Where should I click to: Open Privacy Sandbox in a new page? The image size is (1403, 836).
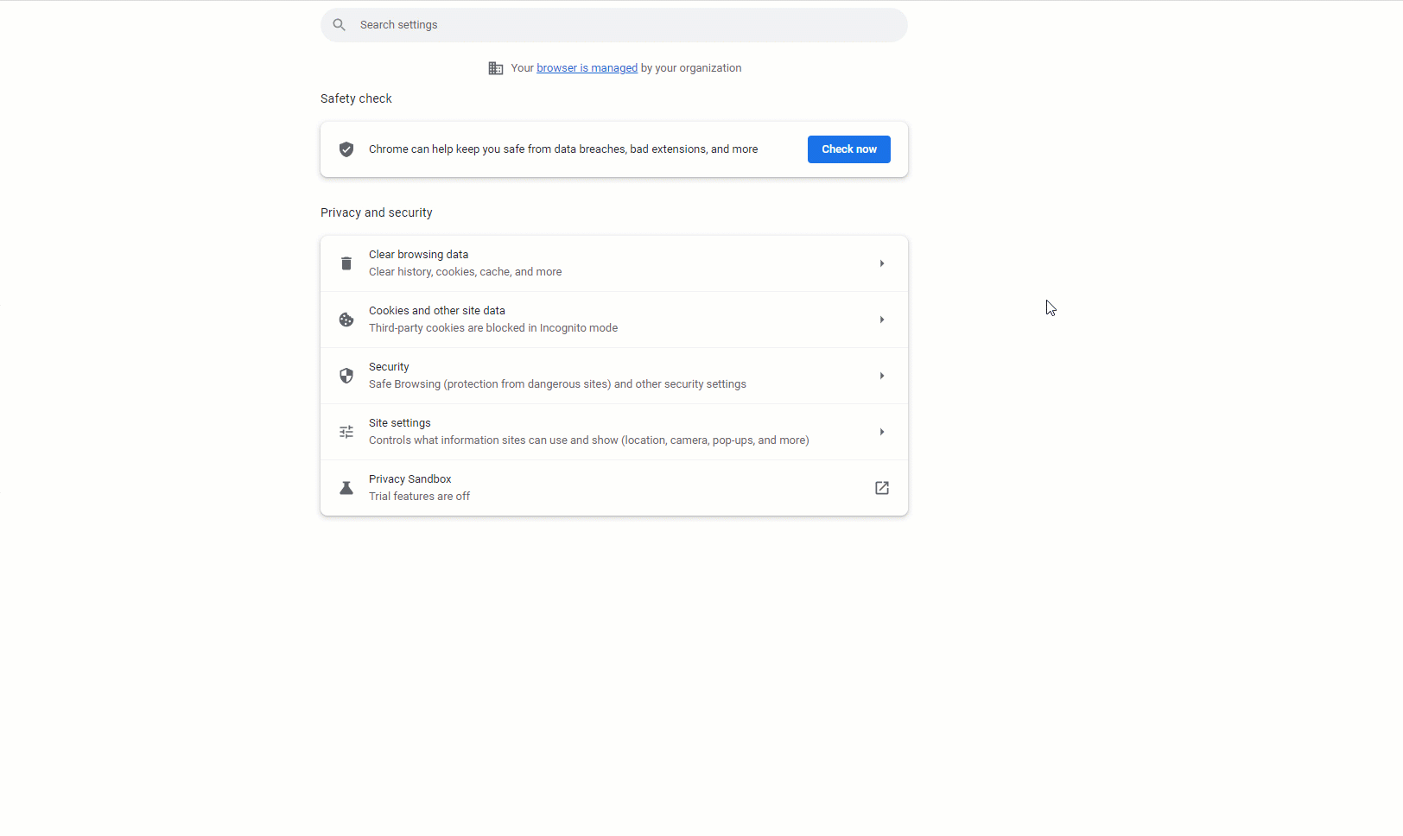tap(881, 487)
